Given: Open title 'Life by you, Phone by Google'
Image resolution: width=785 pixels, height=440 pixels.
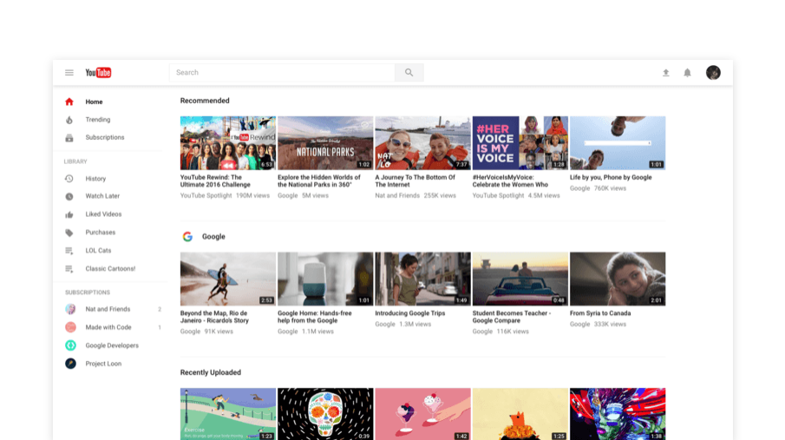Looking at the screenshot, I should click(611, 177).
